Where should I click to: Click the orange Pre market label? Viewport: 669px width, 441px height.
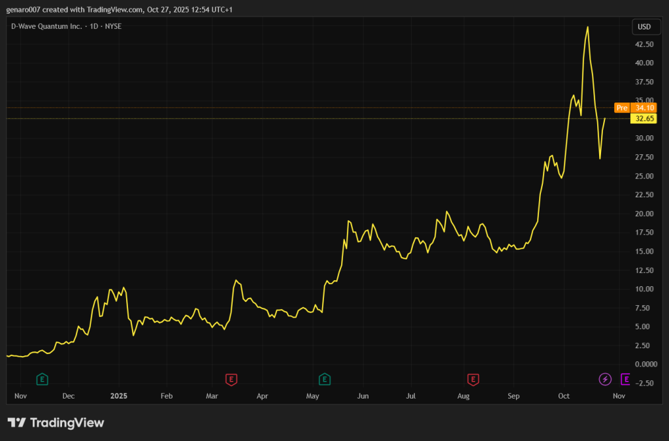(x=622, y=108)
